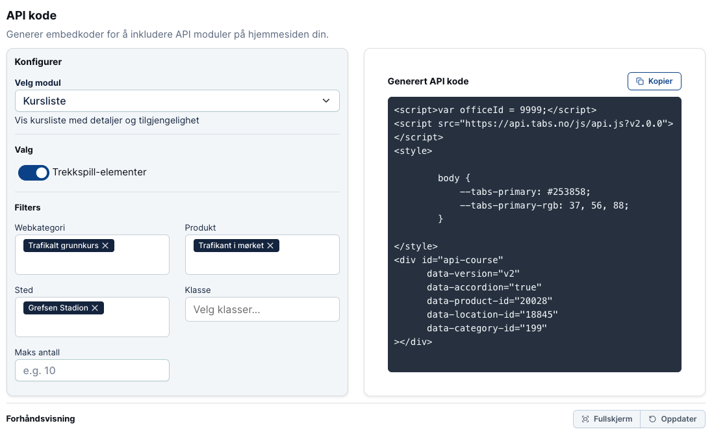Click the Forhåndsvisning heading
The height and width of the screenshot is (432, 714).
point(40,418)
